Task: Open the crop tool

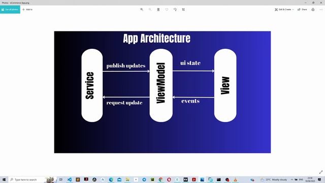Action: 183,10
